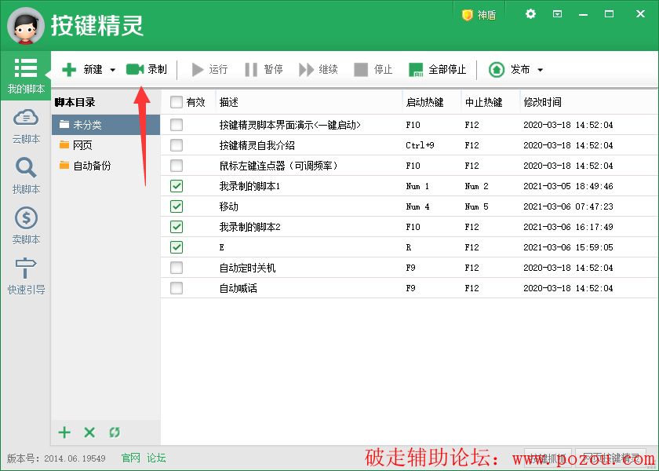Sort by the 启动热键 column header
659x471 pixels.
click(431, 102)
